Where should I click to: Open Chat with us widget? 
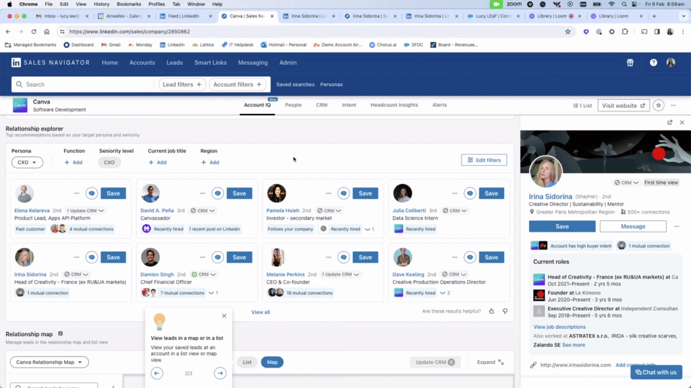click(x=656, y=372)
